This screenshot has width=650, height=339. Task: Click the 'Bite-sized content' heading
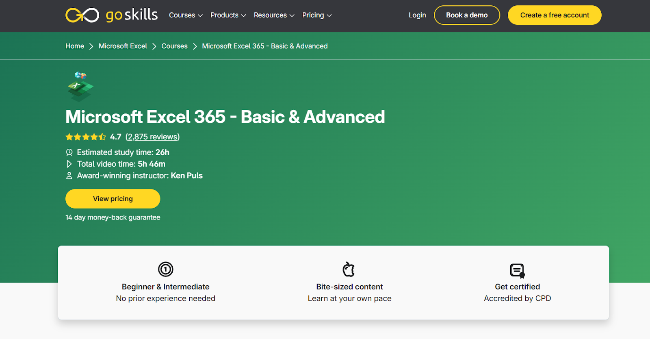[x=350, y=287]
